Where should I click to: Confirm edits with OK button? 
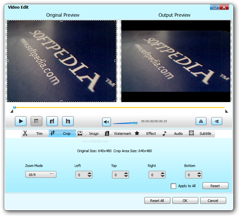[185, 200]
